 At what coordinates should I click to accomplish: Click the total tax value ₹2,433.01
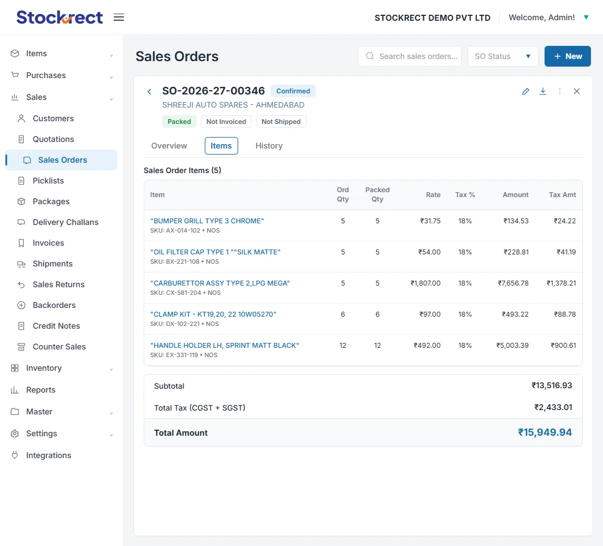[553, 407]
